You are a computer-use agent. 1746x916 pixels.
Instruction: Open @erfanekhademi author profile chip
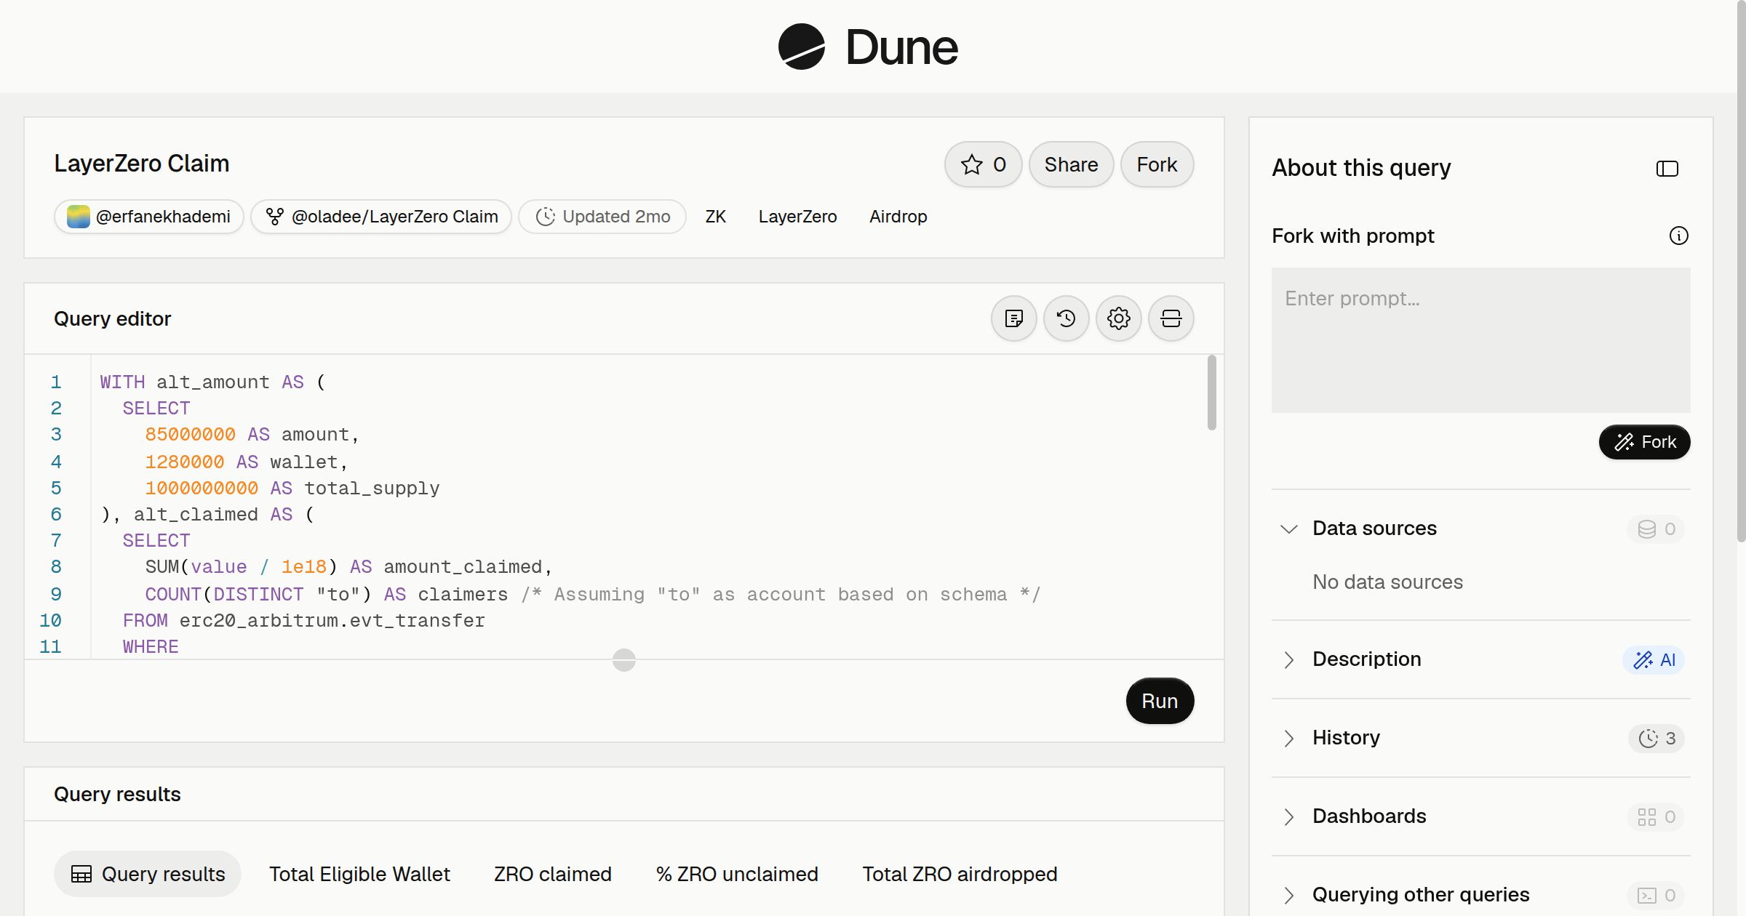click(x=149, y=217)
